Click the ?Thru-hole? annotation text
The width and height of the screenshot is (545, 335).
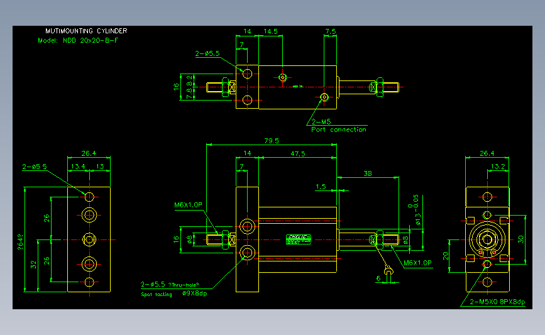click(x=184, y=285)
